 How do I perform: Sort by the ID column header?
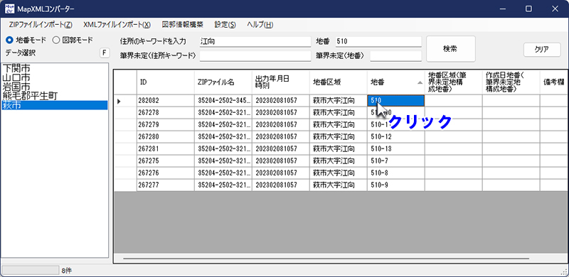166,82
